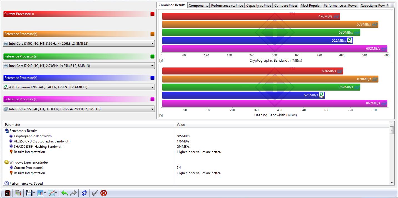Open the Most Popular tab
Screen dimensions: 398x198
(x=311, y=6)
